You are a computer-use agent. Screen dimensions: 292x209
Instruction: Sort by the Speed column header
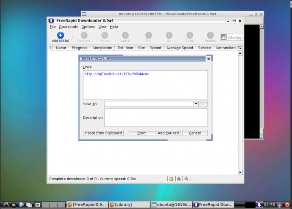[x=155, y=48]
